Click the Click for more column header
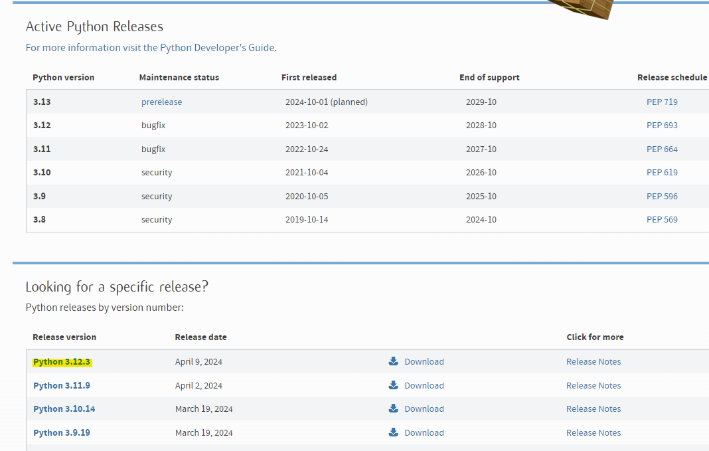The image size is (709, 451). tap(595, 337)
